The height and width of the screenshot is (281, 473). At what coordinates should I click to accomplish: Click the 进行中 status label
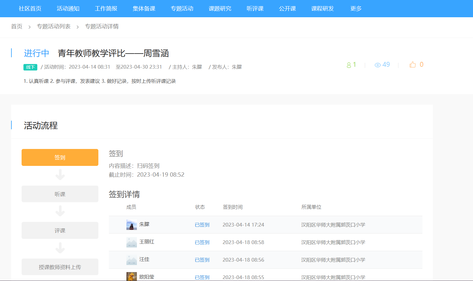pos(36,53)
